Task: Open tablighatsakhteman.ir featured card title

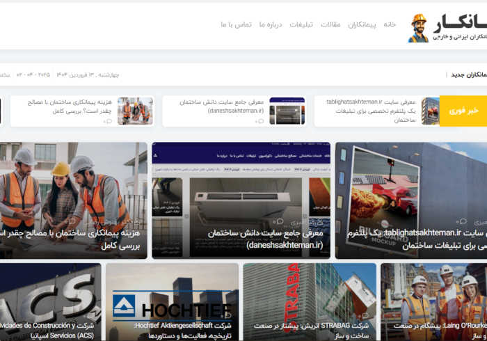Action: [x=417, y=239]
